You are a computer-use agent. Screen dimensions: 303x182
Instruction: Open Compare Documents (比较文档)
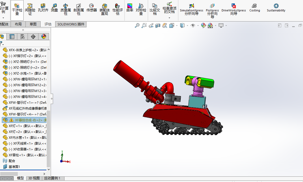coord(155,10)
